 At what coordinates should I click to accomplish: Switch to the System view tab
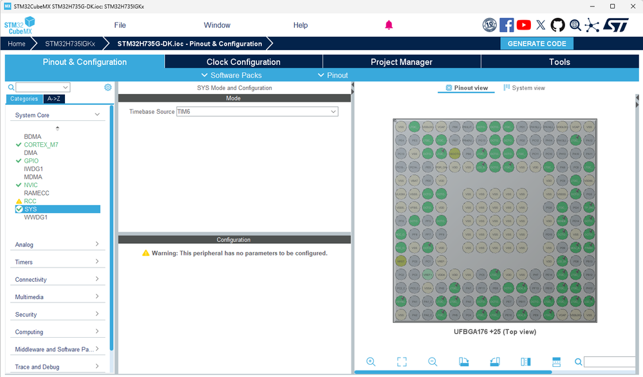pos(524,87)
